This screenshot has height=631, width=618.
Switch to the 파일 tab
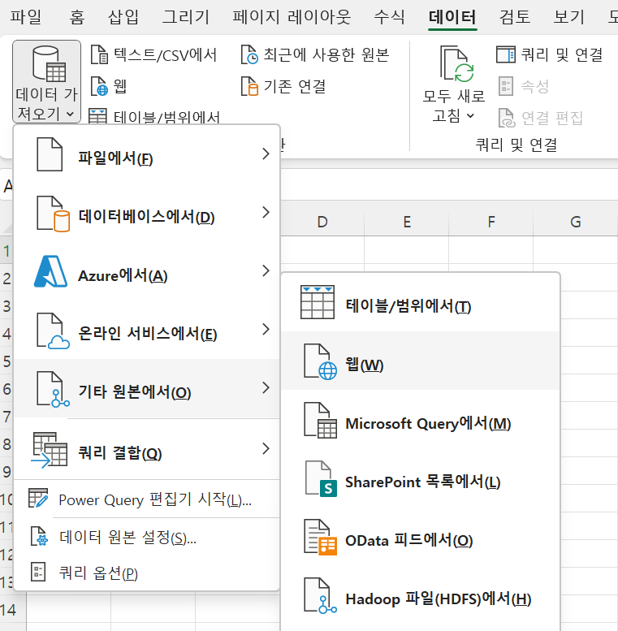26,17
